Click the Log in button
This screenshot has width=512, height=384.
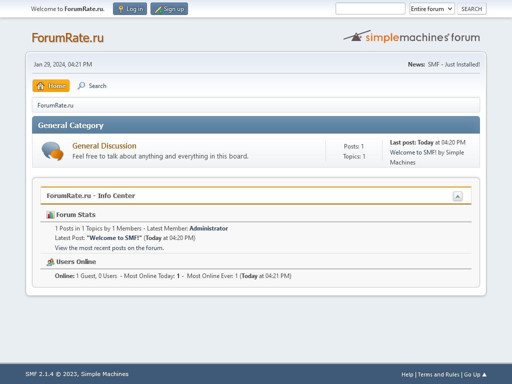point(130,9)
